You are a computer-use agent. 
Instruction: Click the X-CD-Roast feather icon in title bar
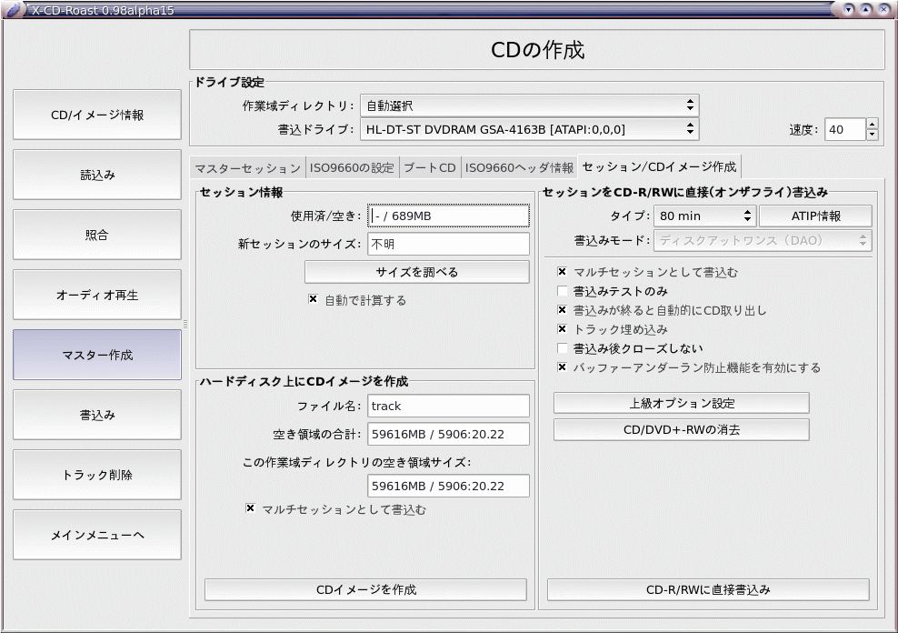(14, 10)
